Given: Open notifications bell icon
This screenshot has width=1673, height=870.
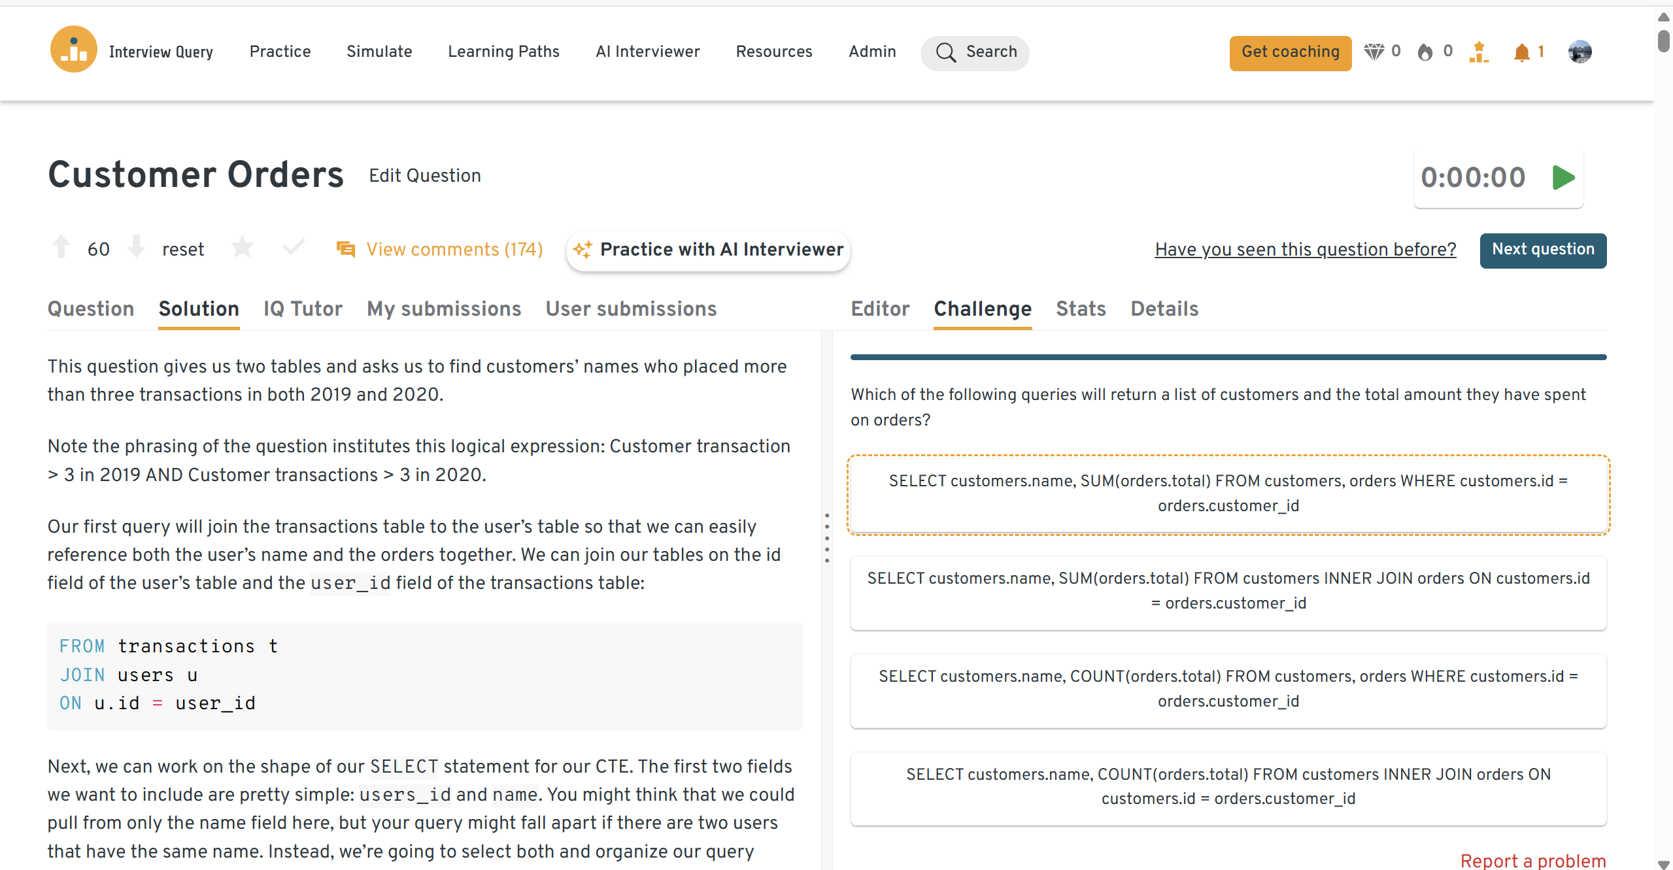Looking at the screenshot, I should [1521, 52].
